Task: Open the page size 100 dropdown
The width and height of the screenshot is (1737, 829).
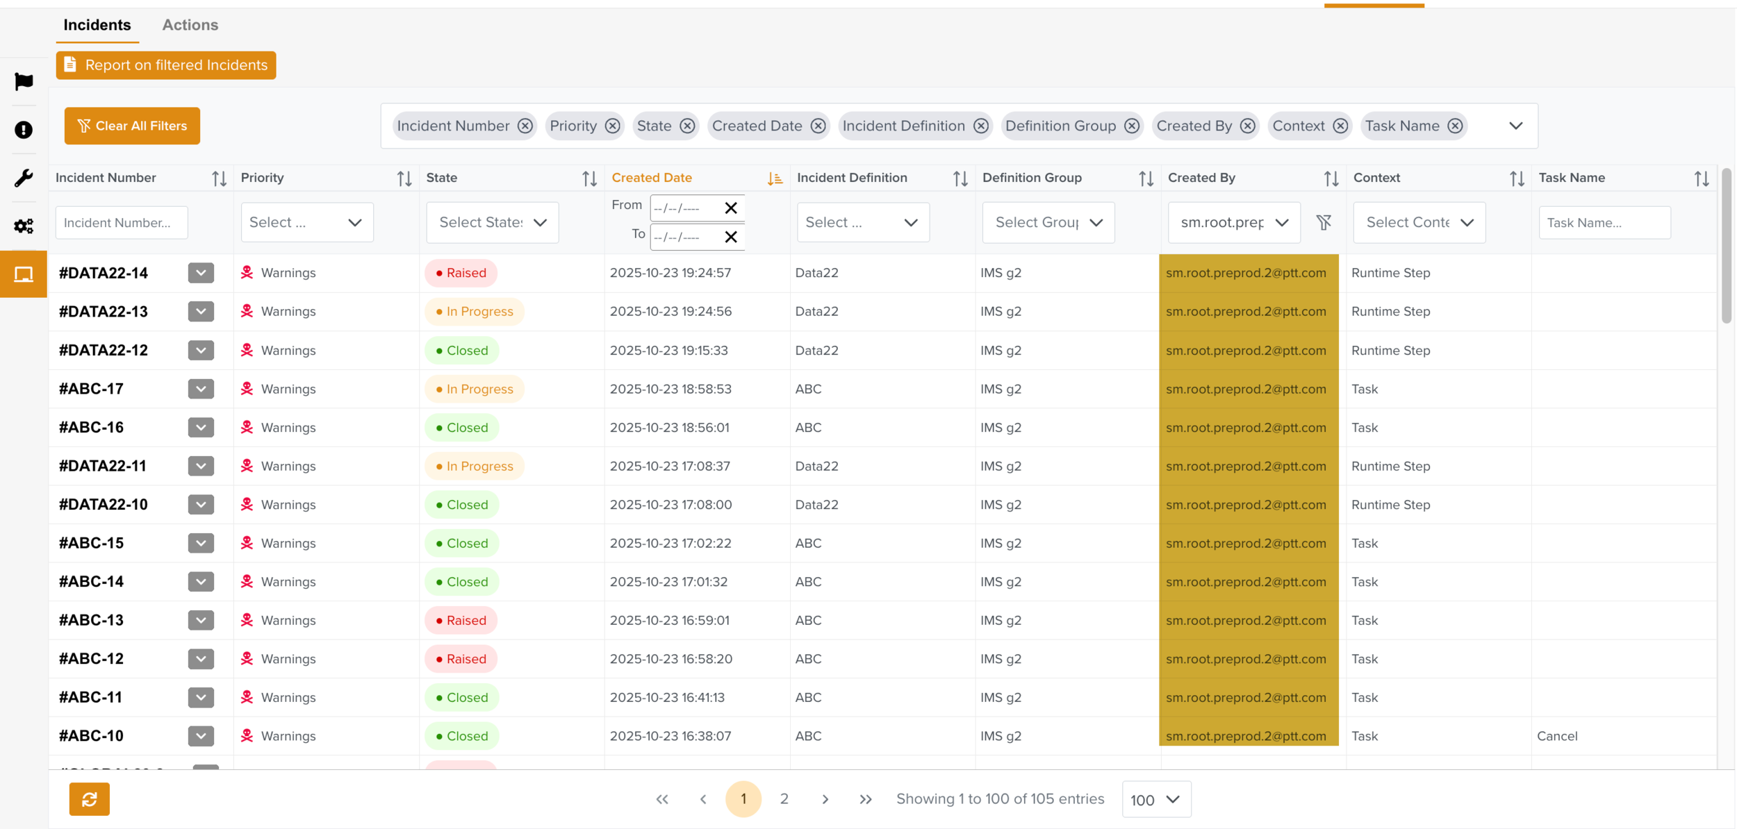Action: (x=1155, y=799)
